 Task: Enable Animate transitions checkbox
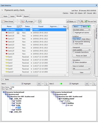(x=74, y=52)
